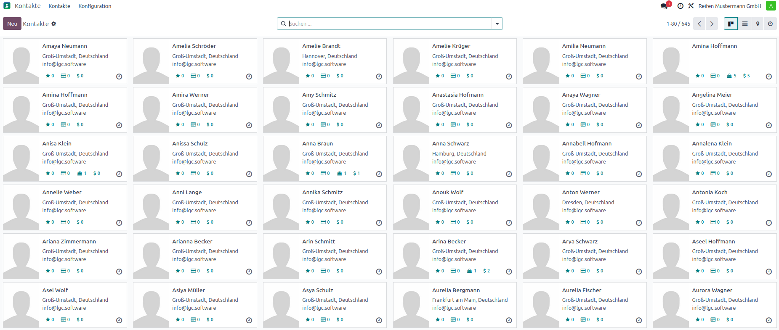
Task: Open the debug tools wrench icon
Action: point(691,6)
